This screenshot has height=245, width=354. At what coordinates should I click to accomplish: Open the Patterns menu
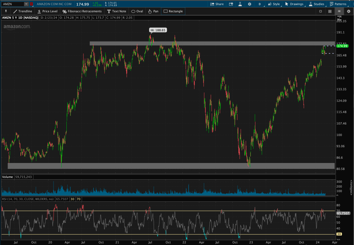[338, 4]
